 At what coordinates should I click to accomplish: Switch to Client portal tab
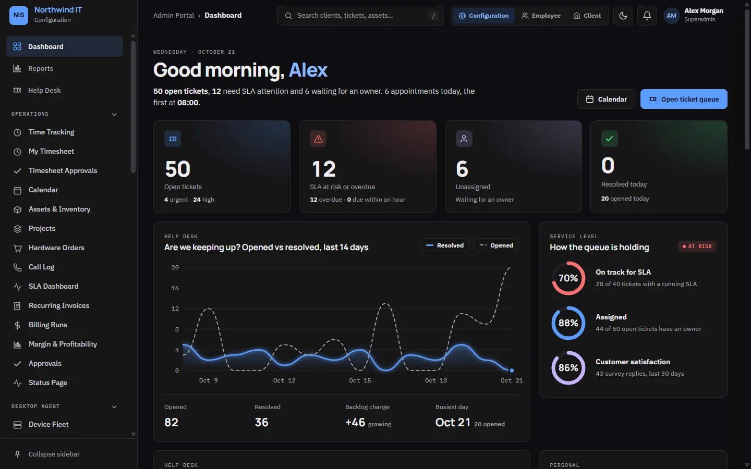(587, 16)
